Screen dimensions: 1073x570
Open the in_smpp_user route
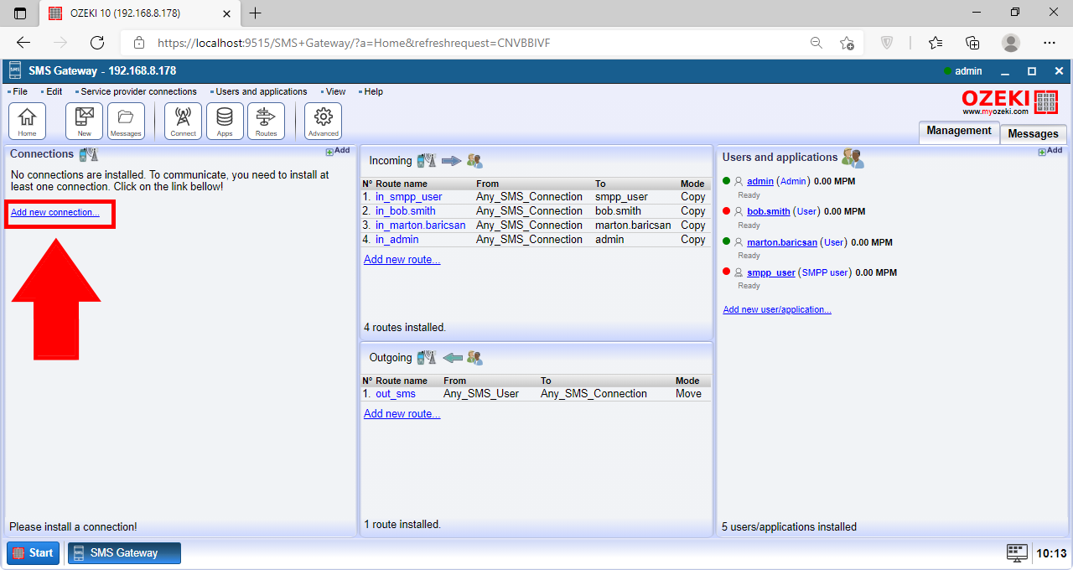[409, 197]
